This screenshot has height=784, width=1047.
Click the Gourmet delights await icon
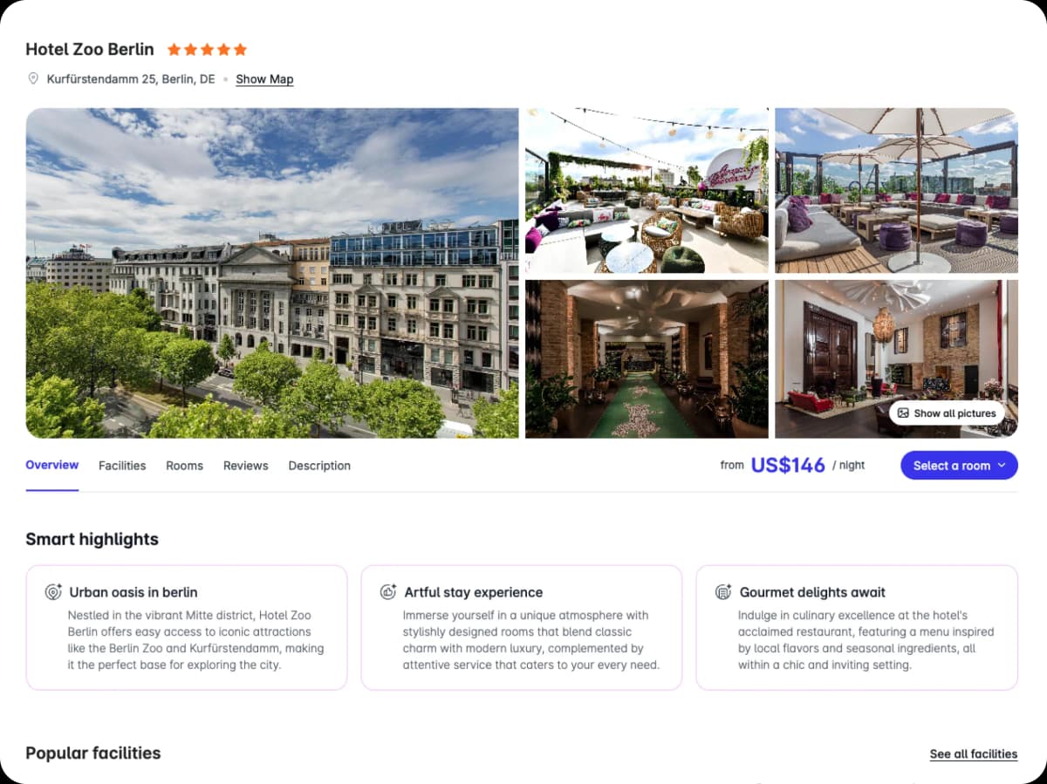pos(723,592)
